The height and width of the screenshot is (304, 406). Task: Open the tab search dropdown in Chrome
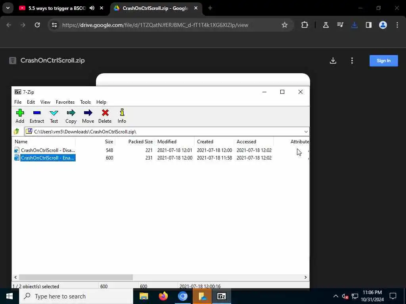point(8,8)
